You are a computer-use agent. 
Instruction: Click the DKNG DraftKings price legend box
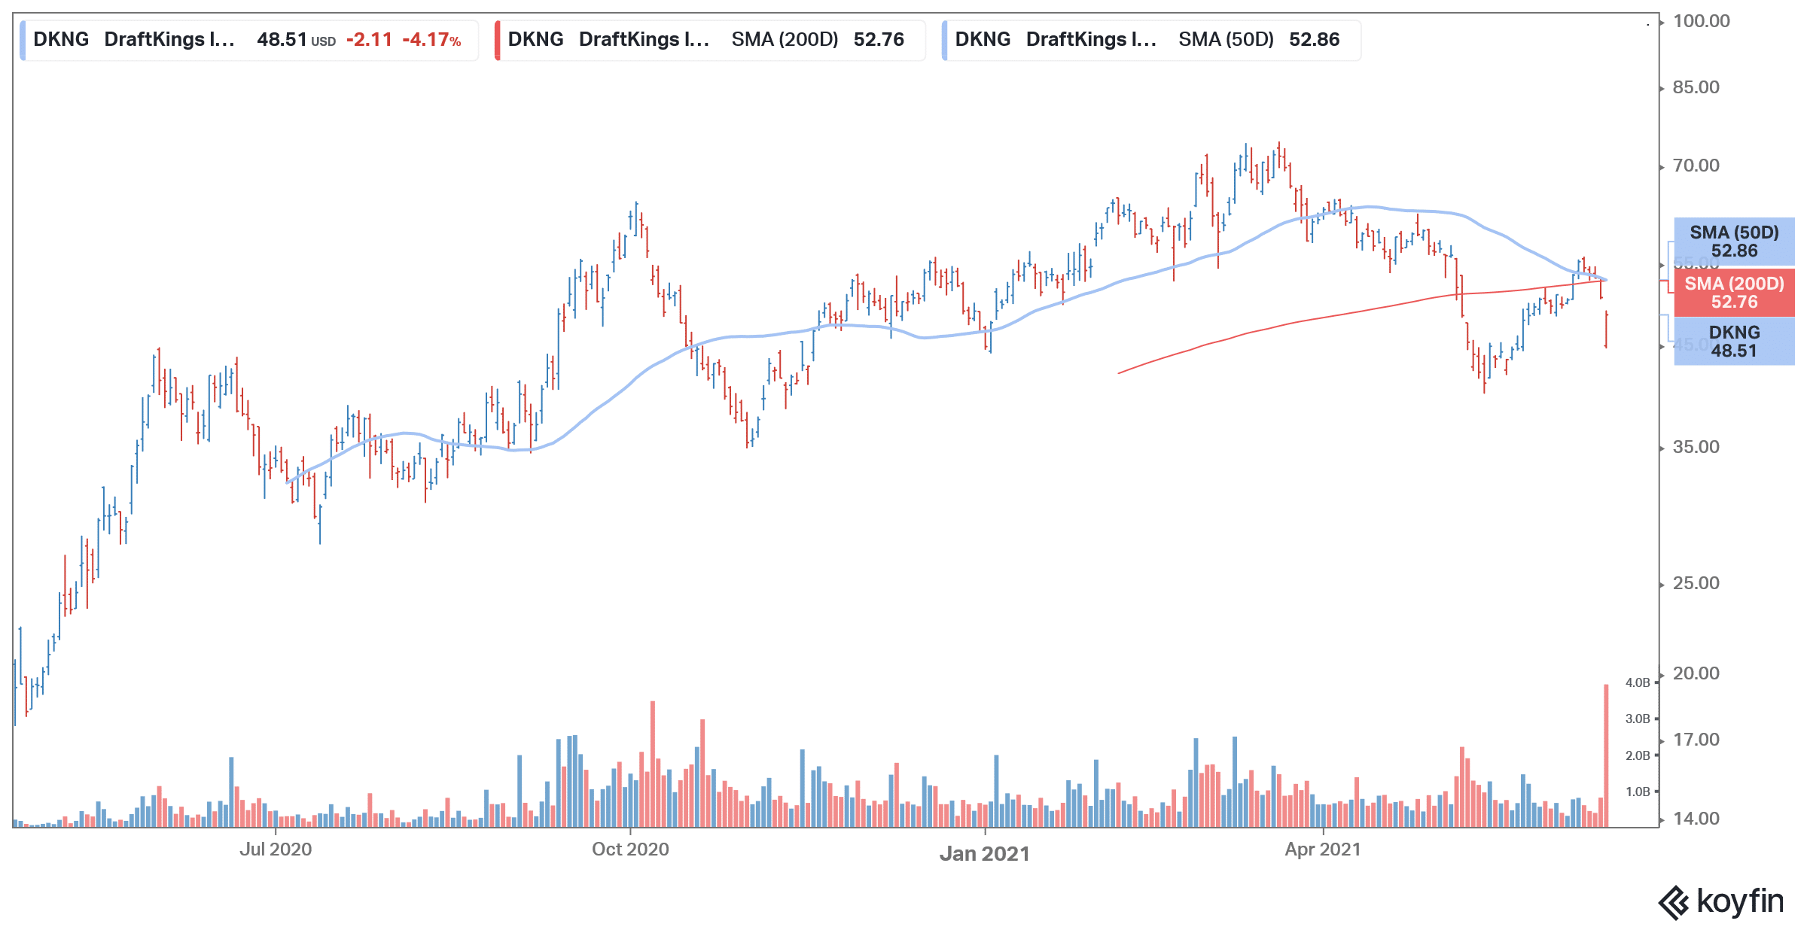pyautogui.click(x=249, y=40)
